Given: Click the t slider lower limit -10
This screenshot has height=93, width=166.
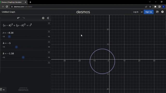Looking at the screenshot, I should click(x=3, y=37).
